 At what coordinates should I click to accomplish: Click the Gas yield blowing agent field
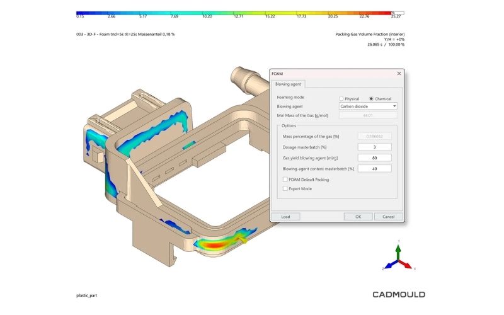pyautogui.click(x=374, y=158)
